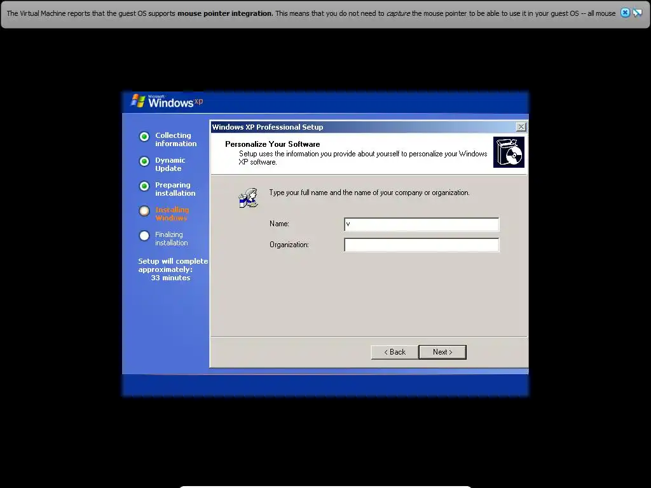Image resolution: width=651 pixels, height=488 pixels.
Task: Click the Next button
Action: click(442, 352)
